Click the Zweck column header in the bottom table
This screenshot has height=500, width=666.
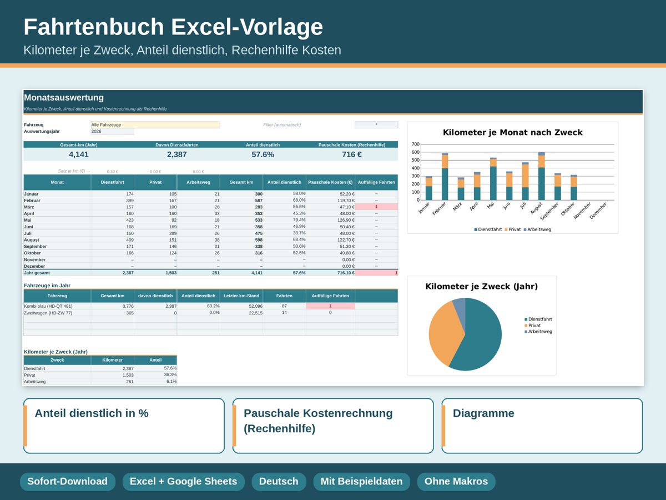click(57, 360)
